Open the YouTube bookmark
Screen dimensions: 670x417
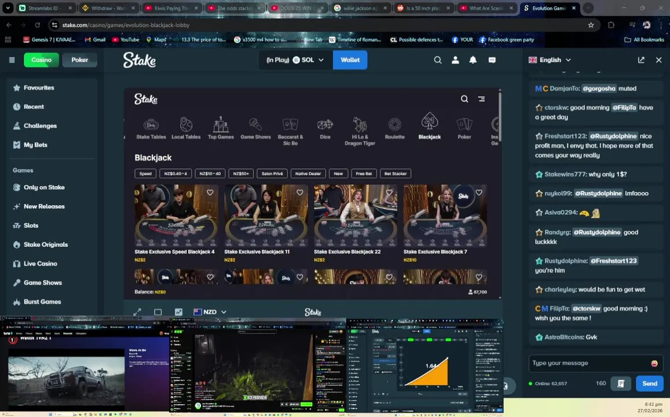click(126, 40)
